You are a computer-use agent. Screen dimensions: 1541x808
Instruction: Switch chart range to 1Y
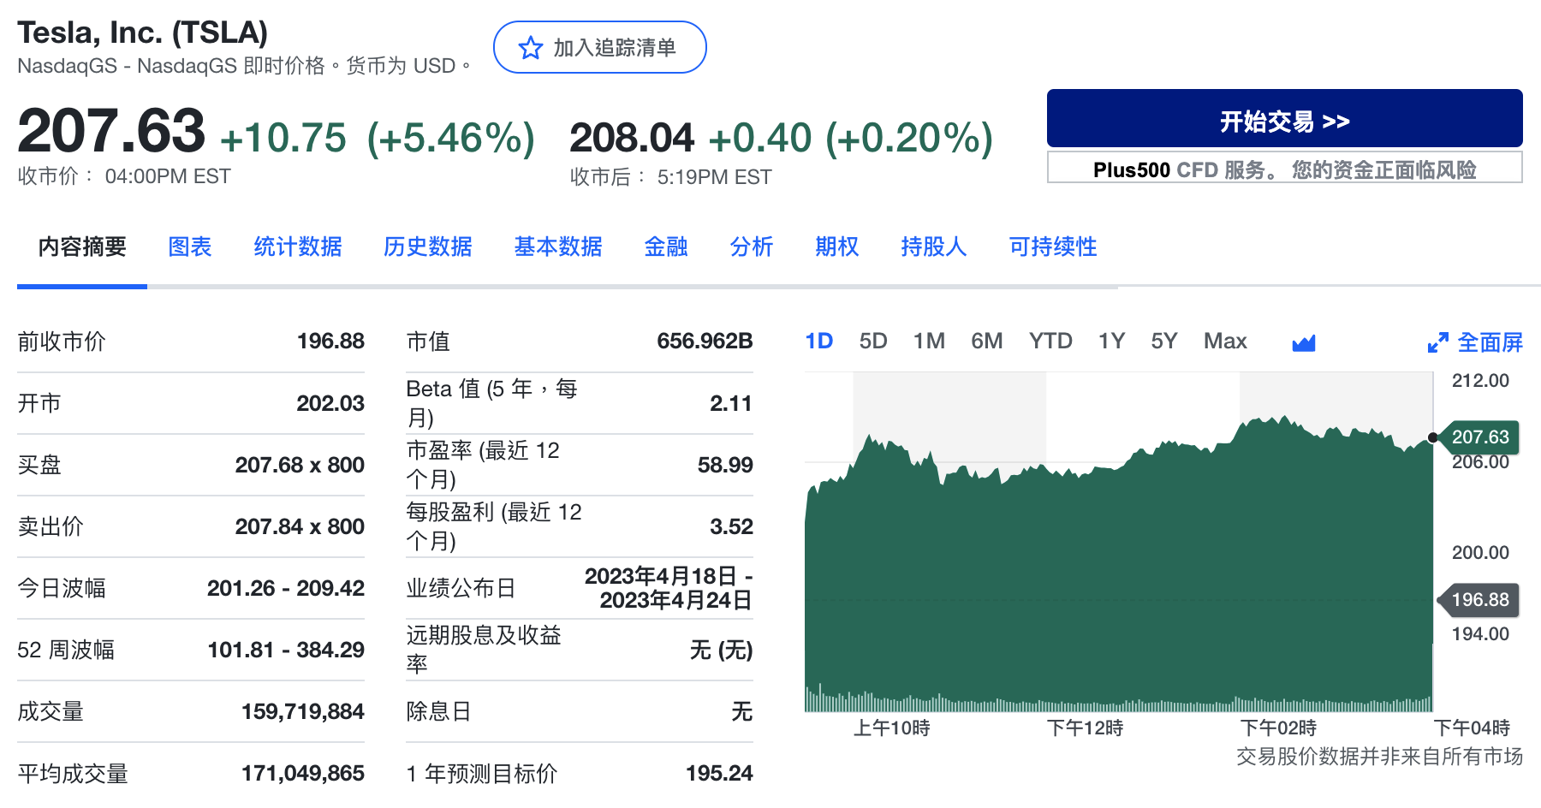click(x=1111, y=342)
